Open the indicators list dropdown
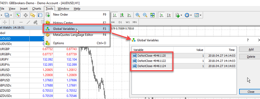This screenshot has height=99, width=260. (x=179, y=15)
